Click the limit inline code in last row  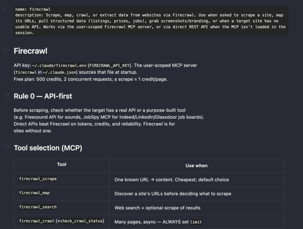[196, 222]
